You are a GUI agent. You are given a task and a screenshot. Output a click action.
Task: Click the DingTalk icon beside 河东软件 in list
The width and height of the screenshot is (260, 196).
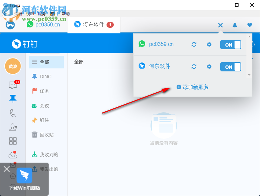(x=142, y=66)
